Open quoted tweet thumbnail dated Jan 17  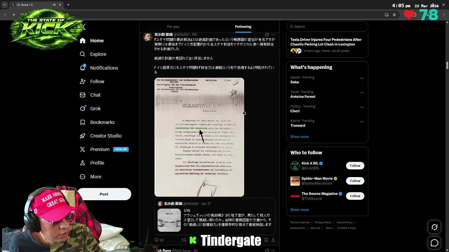click(x=169, y=220)
